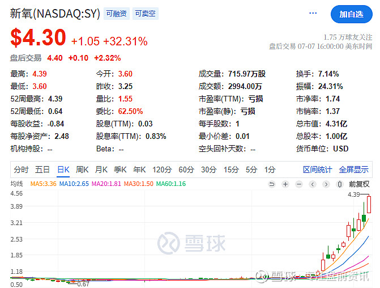This screenshot has width=380, height=288.
Task: Click the +32.31% change percentage
Action: pos(125,41)
